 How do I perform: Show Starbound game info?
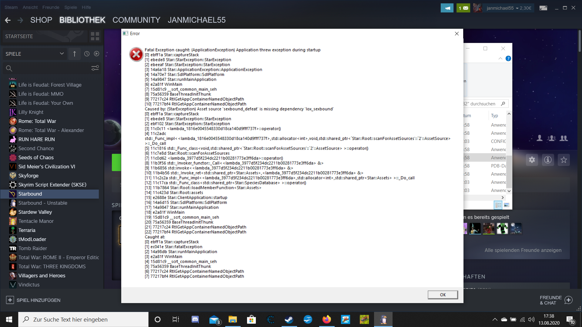(548, 160)
